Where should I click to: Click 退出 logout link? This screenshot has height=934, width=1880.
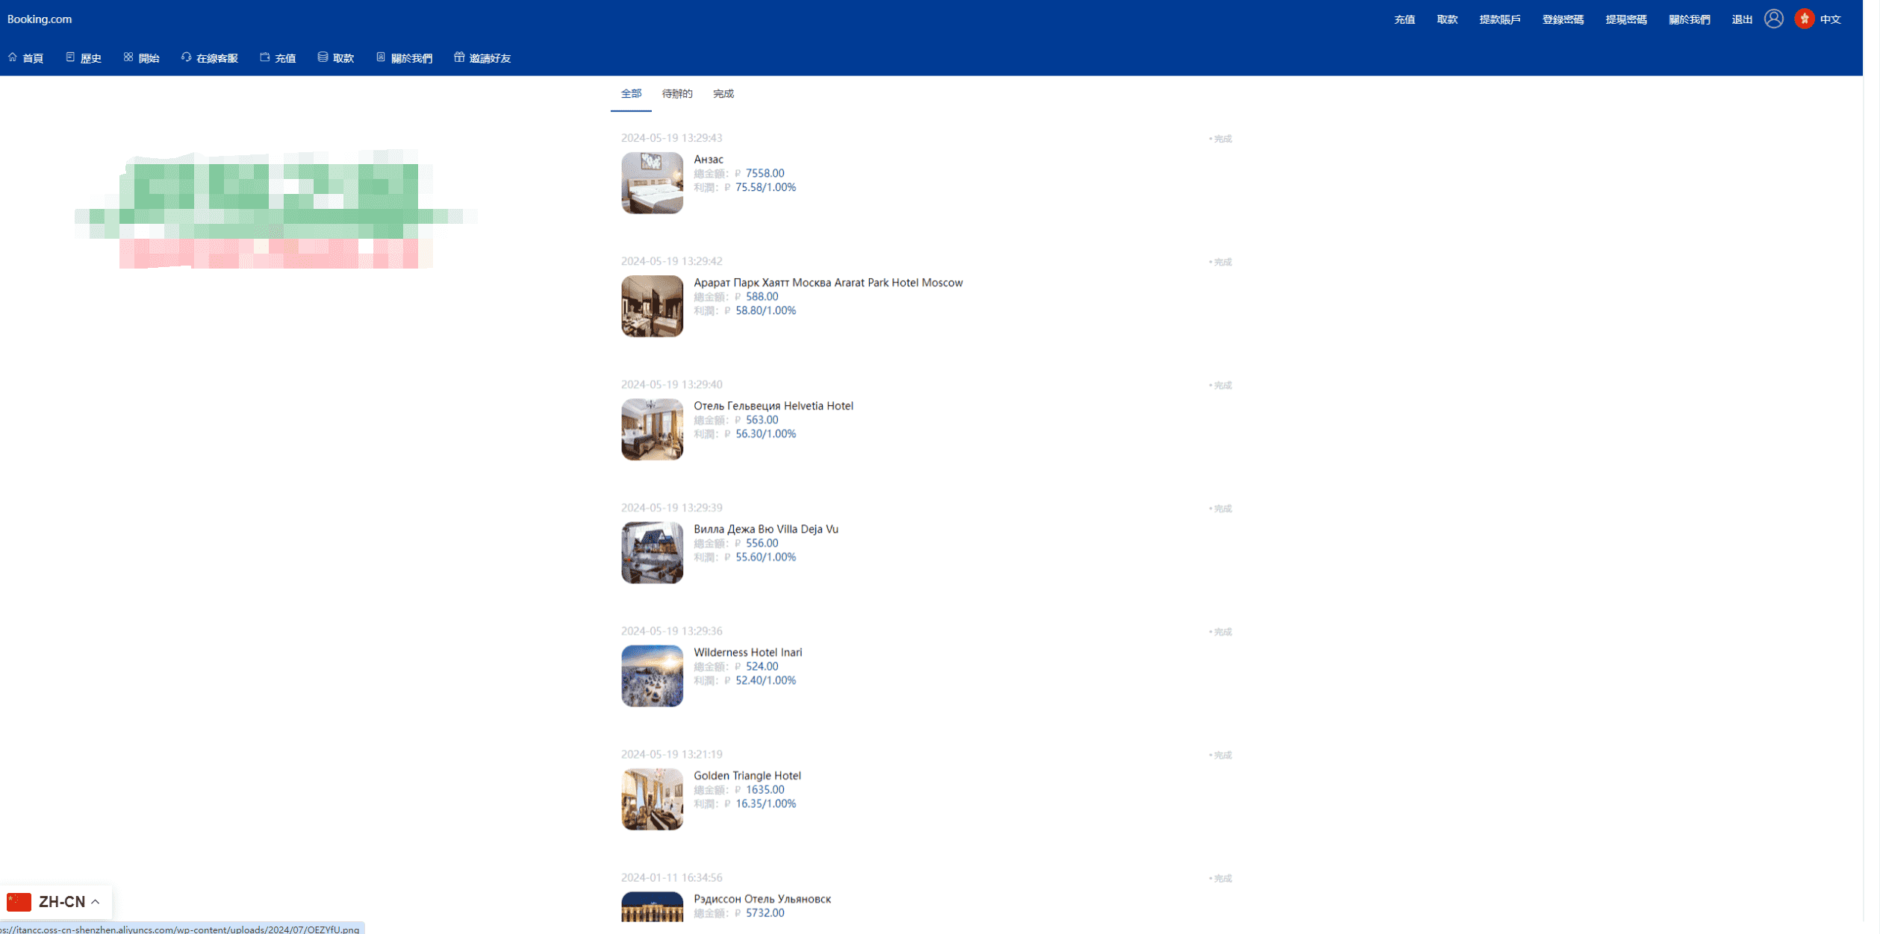[x=1742, y=19]
